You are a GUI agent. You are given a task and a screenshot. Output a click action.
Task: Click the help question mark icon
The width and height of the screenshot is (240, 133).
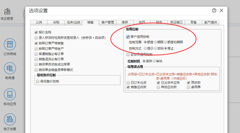214,10
